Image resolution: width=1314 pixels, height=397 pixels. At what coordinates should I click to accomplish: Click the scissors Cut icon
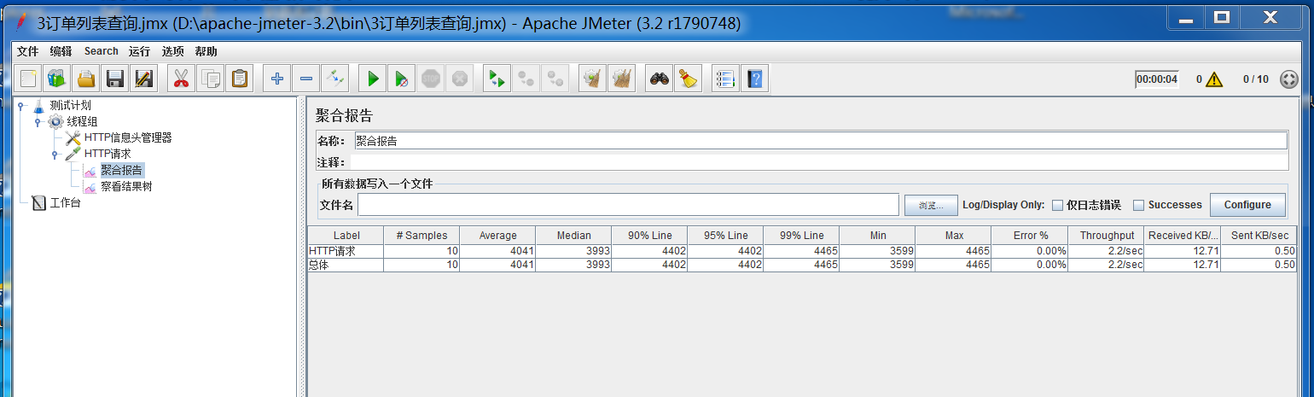(x=180, y=79)
